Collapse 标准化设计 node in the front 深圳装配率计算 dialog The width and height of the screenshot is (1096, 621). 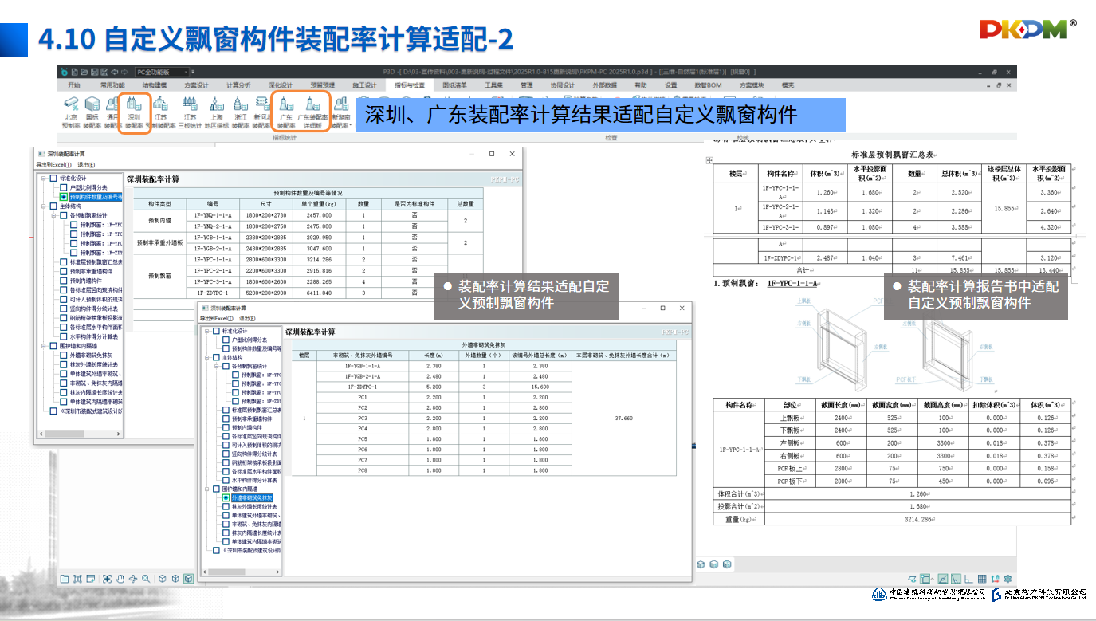tap(206, 331)
